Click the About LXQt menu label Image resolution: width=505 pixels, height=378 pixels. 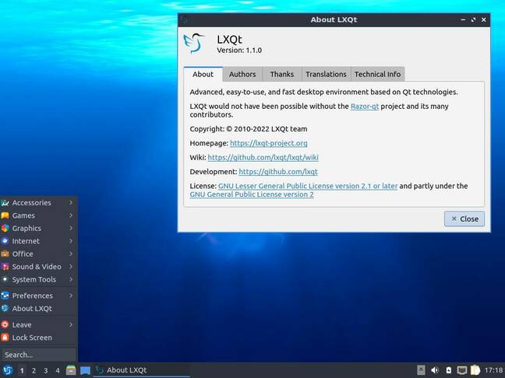click(32, 308)
